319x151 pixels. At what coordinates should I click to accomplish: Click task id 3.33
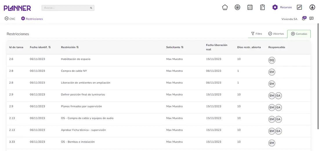coord(12,142)
